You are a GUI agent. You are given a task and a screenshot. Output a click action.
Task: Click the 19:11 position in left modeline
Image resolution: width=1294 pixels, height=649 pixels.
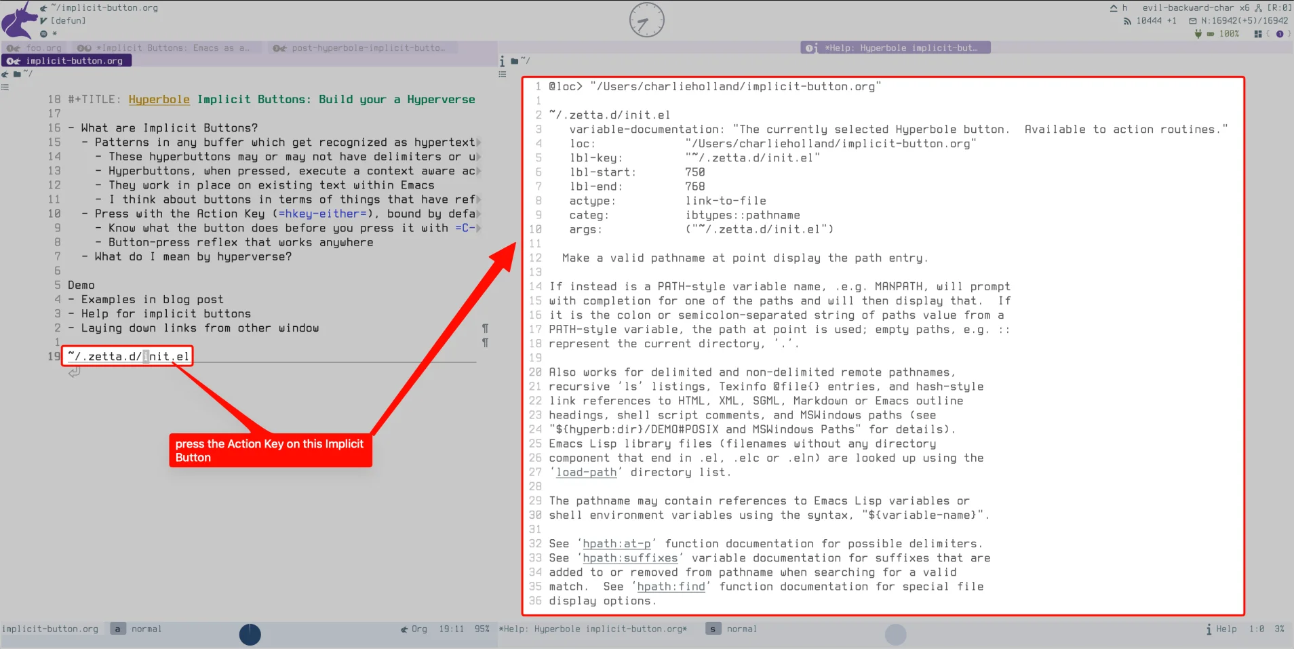tap(451, 629)
